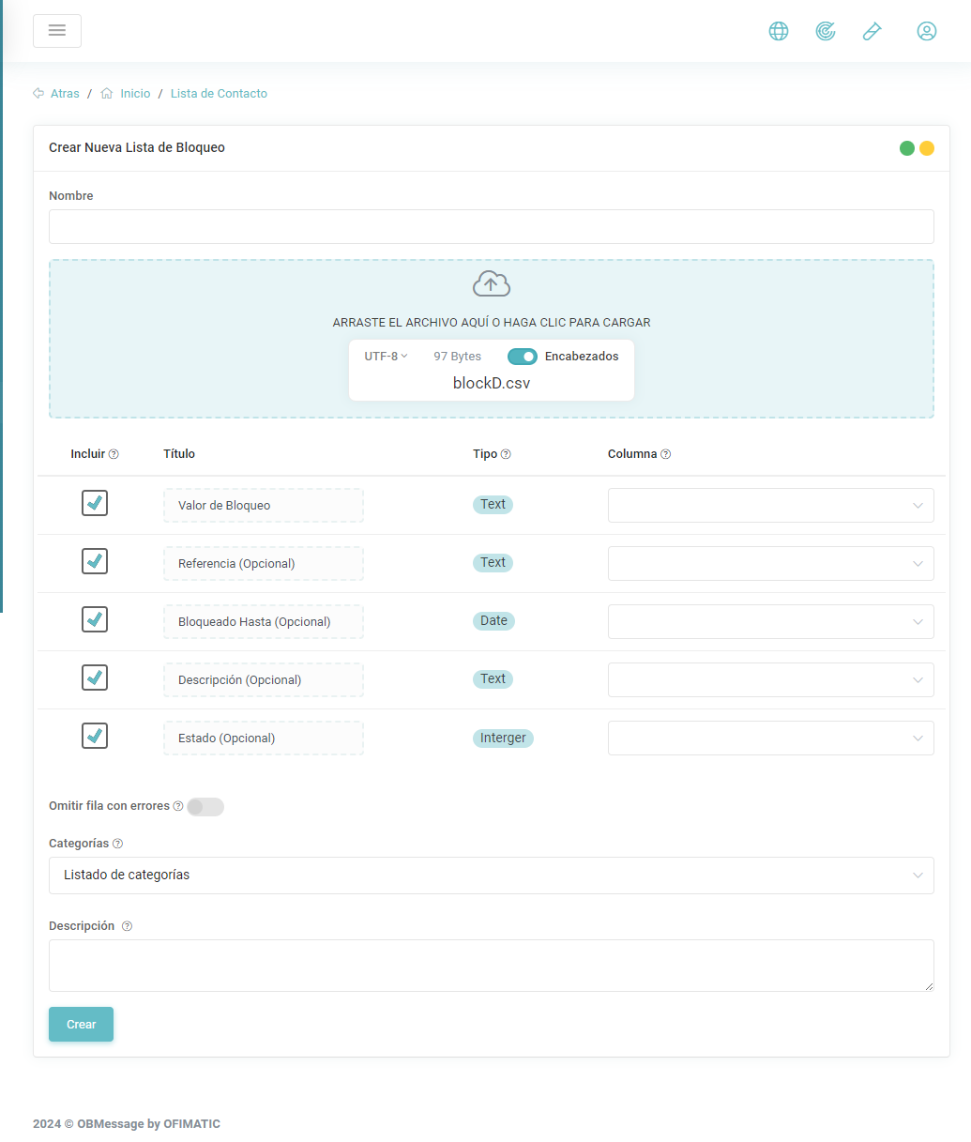The width and height of the screenshot is (971, 1142).
Task: Uncheck the Valor de Bloqueo checkbox
Action: tap(95, 503)
